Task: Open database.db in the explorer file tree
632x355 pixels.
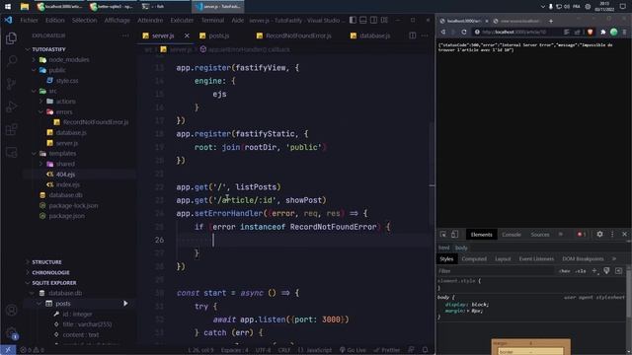Action: point(65,195)
